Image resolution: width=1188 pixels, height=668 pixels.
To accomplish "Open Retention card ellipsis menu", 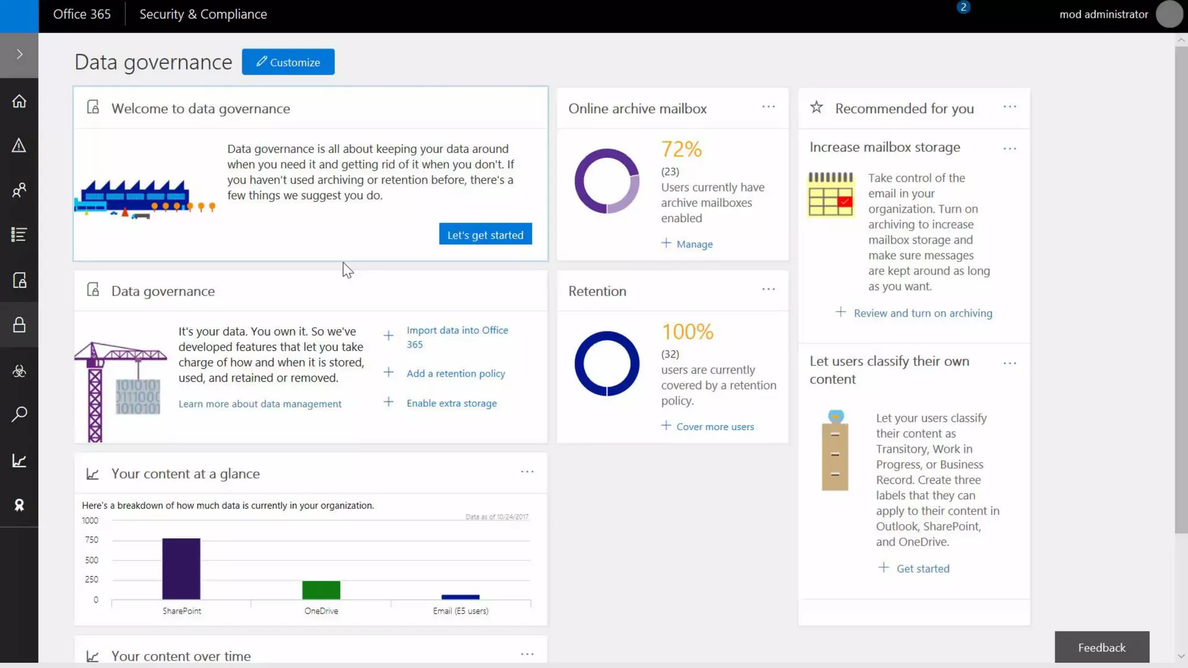I will tap(769, 289).
